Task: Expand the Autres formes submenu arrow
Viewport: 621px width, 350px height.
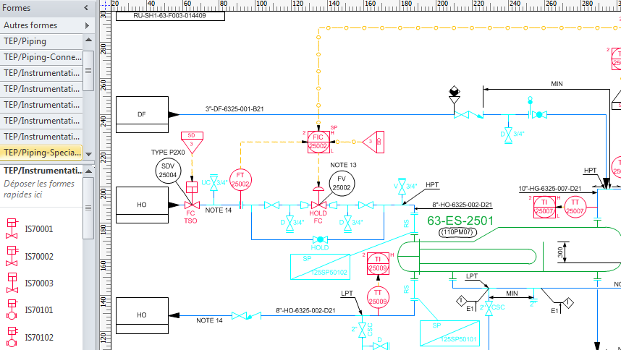Action: (87, 26)
